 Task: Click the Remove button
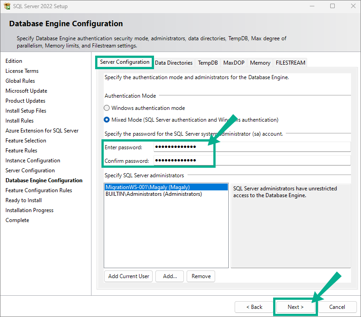click(x=201, y=276)
